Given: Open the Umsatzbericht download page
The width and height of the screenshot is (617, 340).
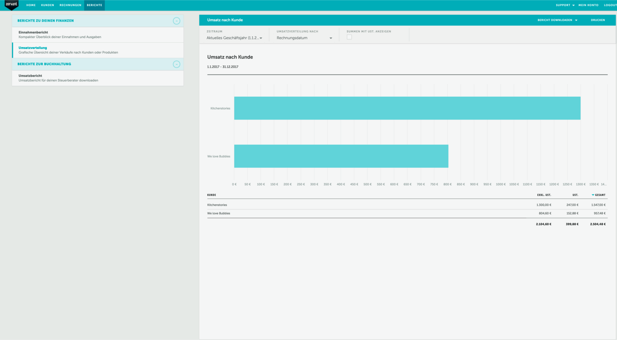Looking at the screenshot, I should (98, 78).
